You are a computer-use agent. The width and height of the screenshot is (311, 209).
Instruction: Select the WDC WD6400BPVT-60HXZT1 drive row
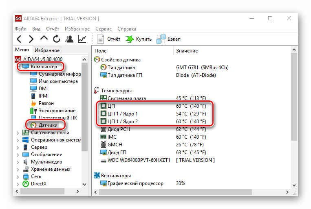[158, 160]
